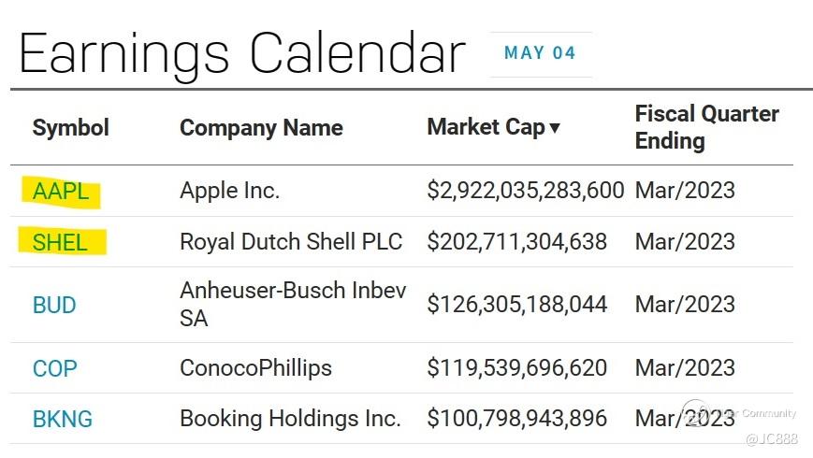This screenshot has width=813, height=458.
Task: Click Royal Dutch Shell PLC name
Action: [290, 242]
